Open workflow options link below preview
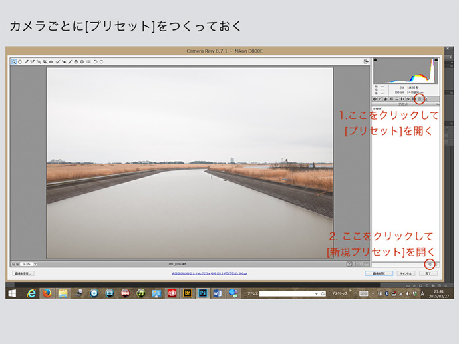 [x=210, y=273]
